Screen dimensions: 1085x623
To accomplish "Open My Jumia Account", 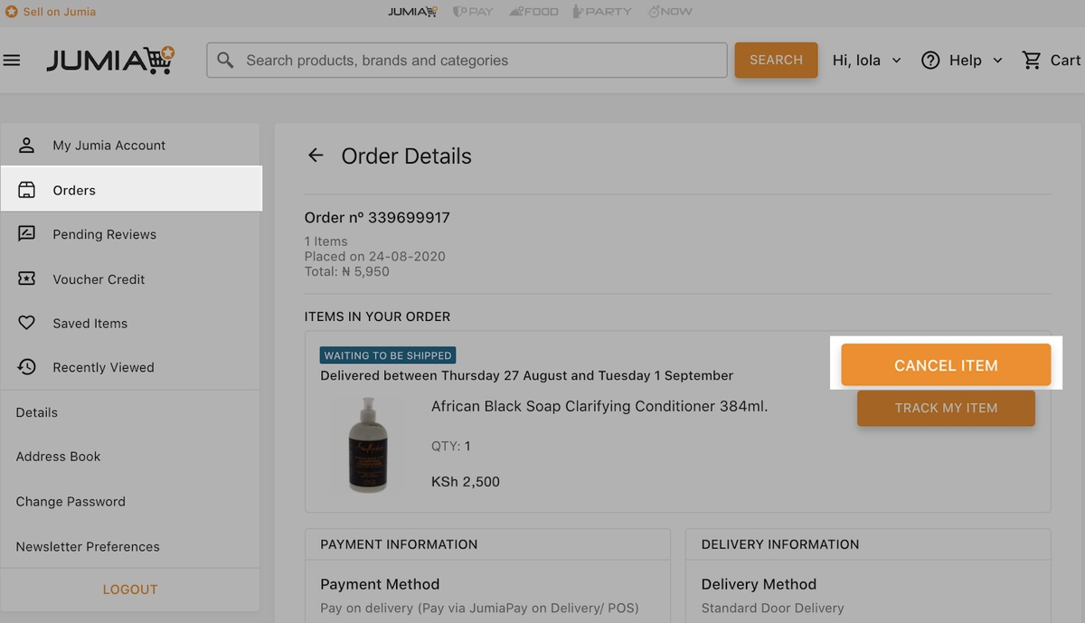I will [x=131, y=145].
